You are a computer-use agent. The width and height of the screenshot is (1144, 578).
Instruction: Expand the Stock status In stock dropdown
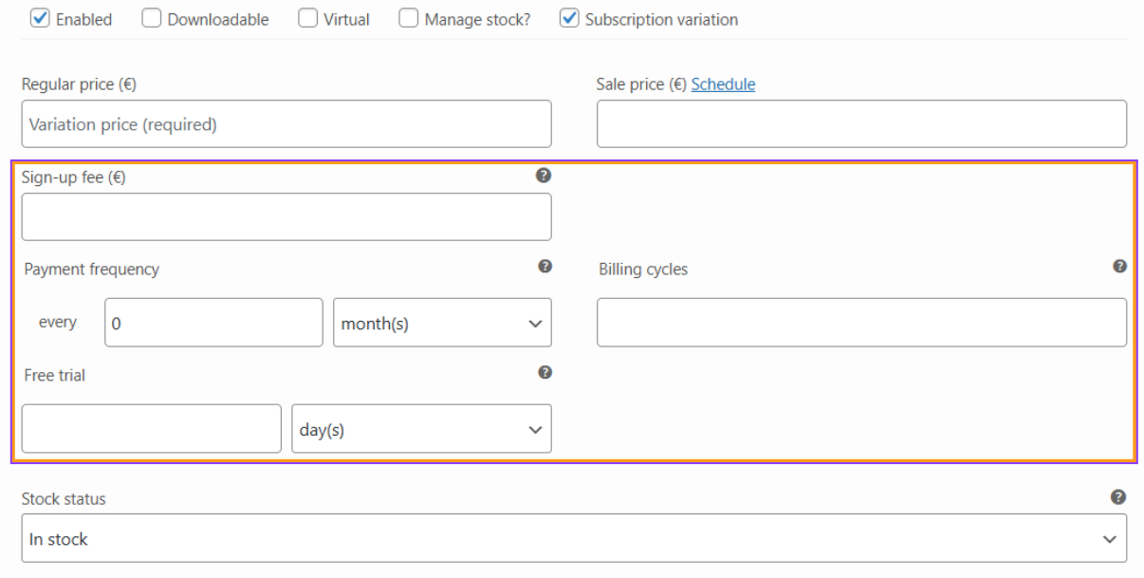[574, 539]
